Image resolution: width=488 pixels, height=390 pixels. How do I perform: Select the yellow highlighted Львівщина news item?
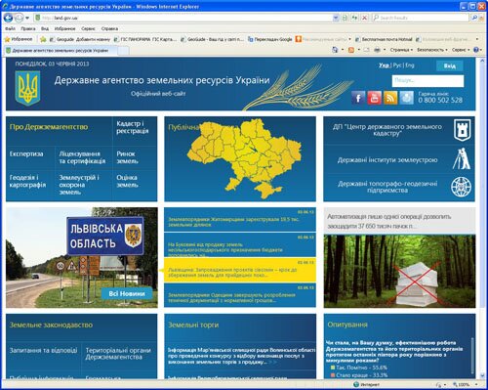click(240, 270)
